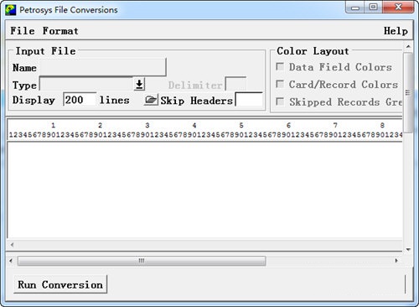Click the Delimiter input box
The image size is (419, 307).
coord(235,84)
